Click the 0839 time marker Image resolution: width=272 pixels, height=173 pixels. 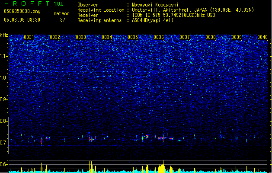tap(237, 37)
